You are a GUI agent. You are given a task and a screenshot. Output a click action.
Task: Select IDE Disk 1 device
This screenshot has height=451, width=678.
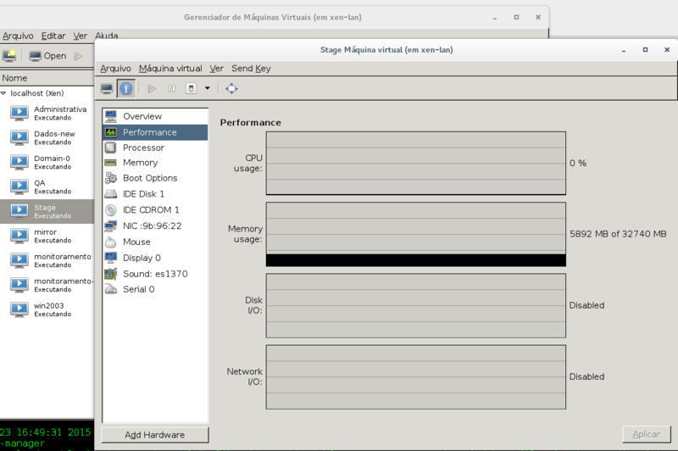pos(155,194)
